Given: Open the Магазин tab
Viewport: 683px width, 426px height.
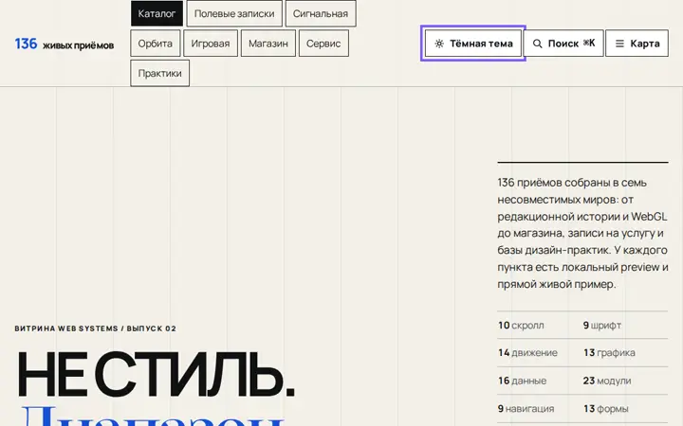Looking at the screenshot, I should pos(268,43).
